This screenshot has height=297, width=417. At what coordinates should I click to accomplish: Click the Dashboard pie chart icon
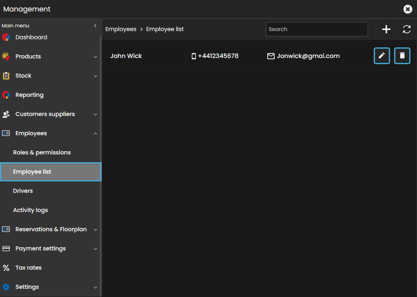[x=6, y=37]
